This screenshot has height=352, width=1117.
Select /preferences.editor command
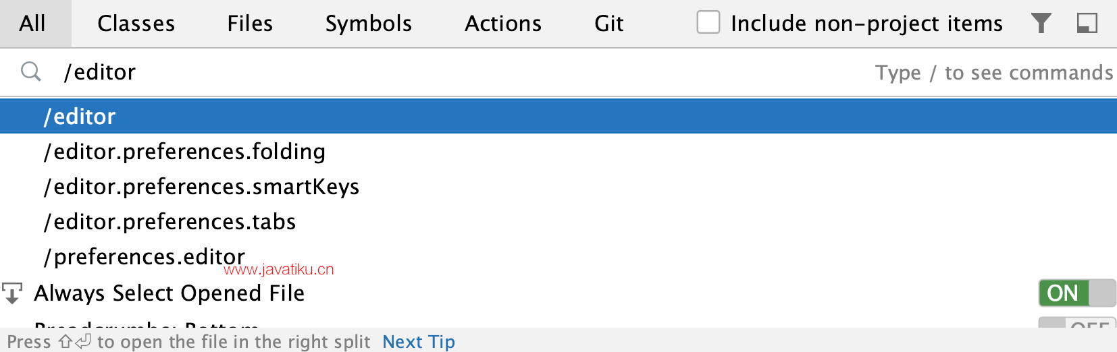(558, 256)
